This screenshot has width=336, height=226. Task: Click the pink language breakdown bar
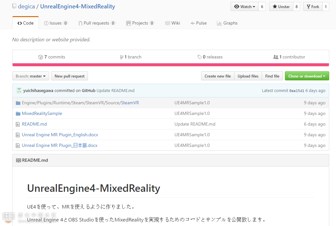[171, 65]
